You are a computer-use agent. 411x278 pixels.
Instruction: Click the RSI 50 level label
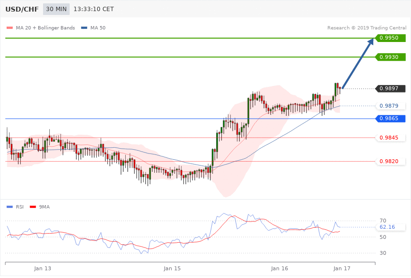[383, 237]
